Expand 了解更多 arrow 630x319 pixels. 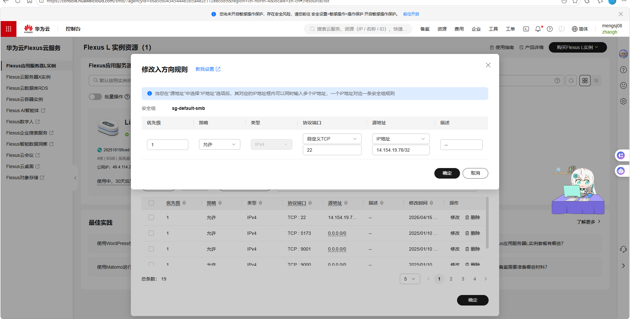[x=599, y=221]
